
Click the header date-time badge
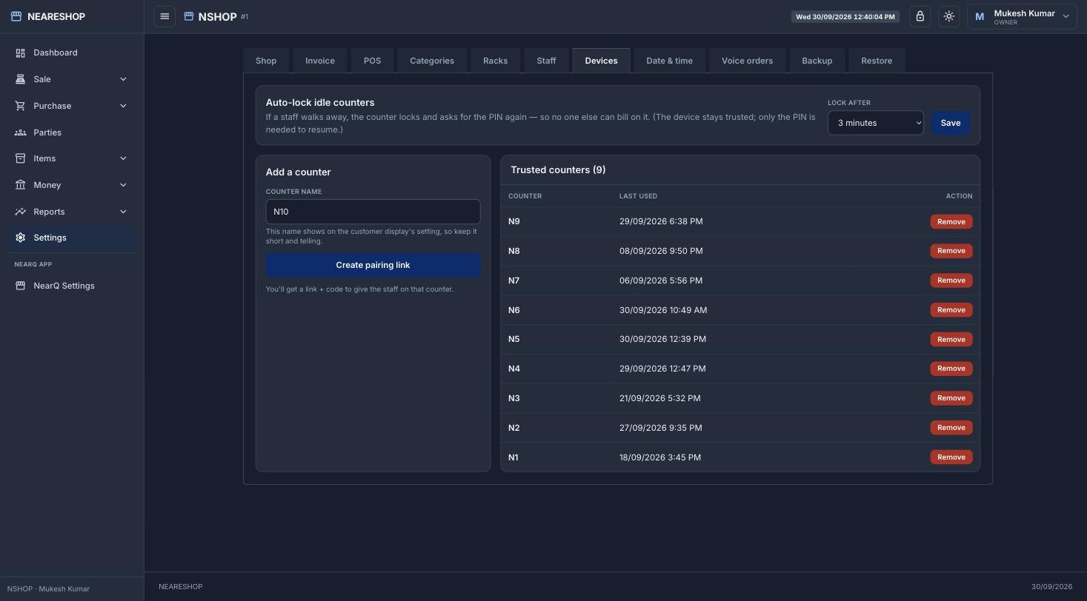coord(845,16)
